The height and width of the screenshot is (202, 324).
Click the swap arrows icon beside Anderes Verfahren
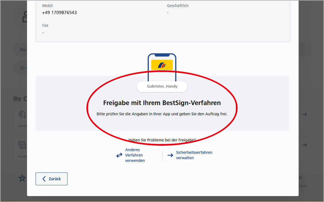pos(119,155)
